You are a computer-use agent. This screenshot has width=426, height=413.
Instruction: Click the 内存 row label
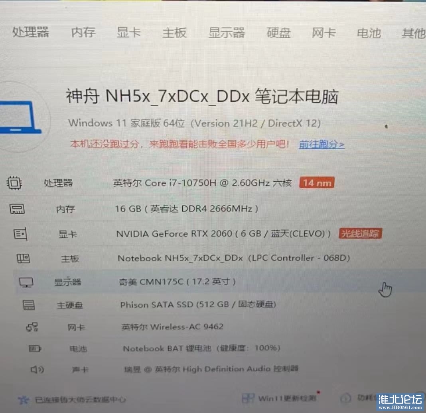[65, 209]
